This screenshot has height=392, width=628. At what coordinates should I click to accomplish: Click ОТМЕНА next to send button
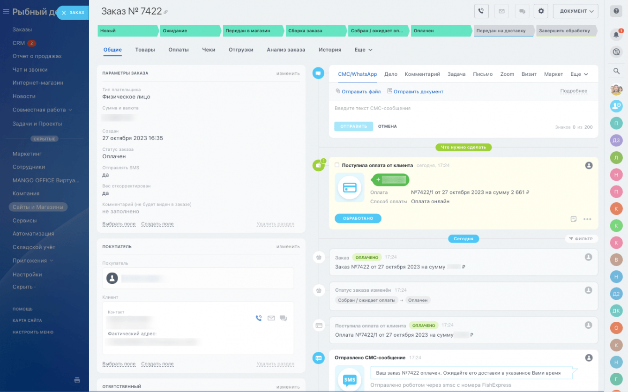(x=388, y=126)
